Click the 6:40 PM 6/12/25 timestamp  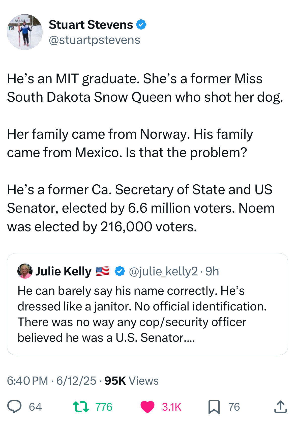click(x=52, y=381)
